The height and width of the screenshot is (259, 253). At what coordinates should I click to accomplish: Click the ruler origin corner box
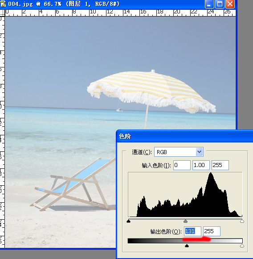click(x=2, y=13)
